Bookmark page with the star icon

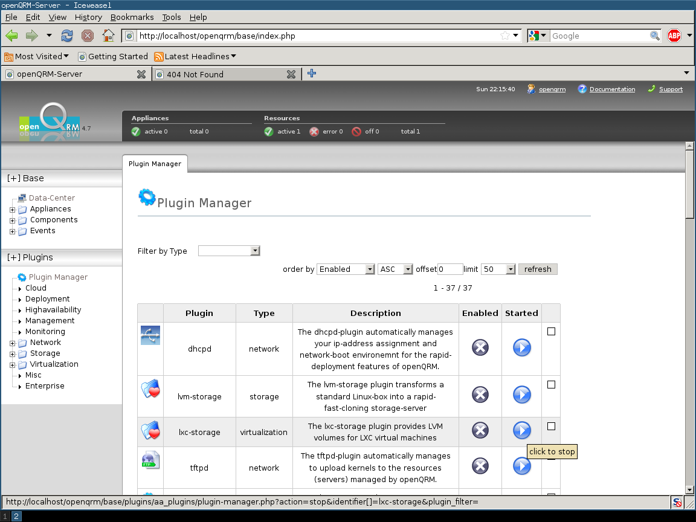click(504, 36)
